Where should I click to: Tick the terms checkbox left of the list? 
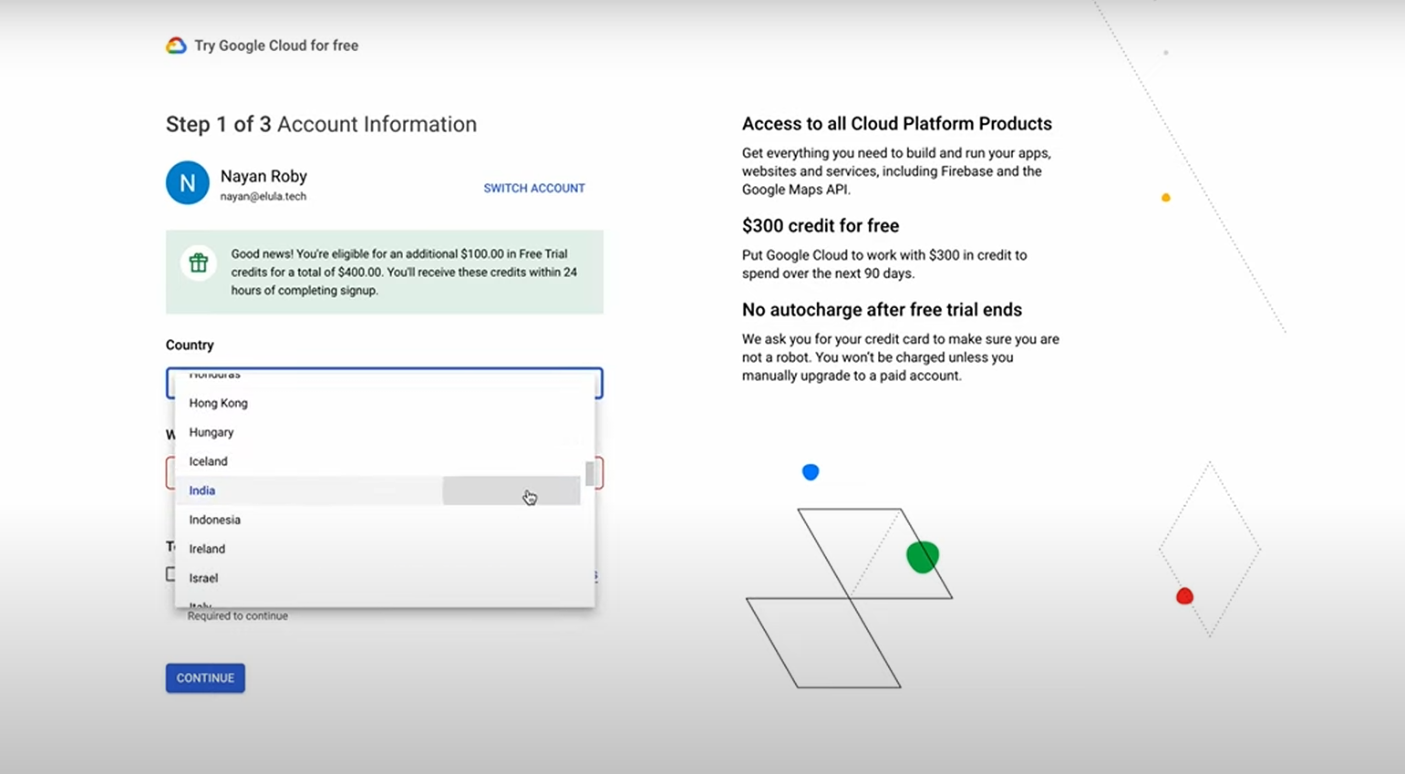170,574
